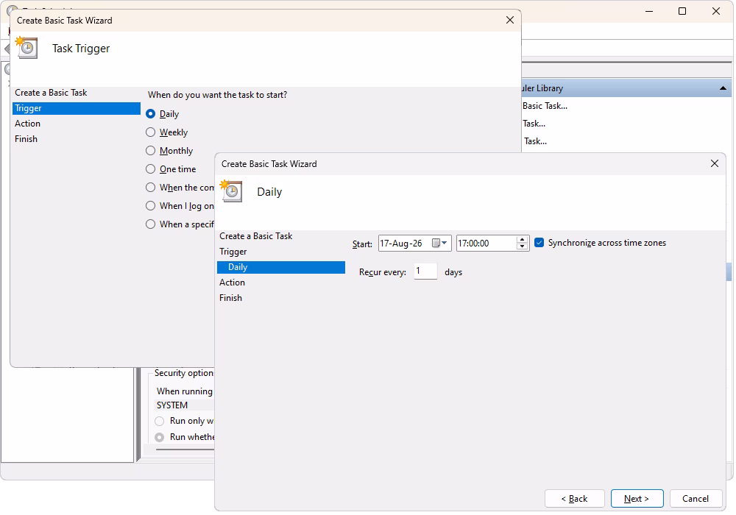This screenshot has height=515, width=736.
Task: Click Basic Task... in Actions pane
Action: pyautogui.click(x=545, y=106)
